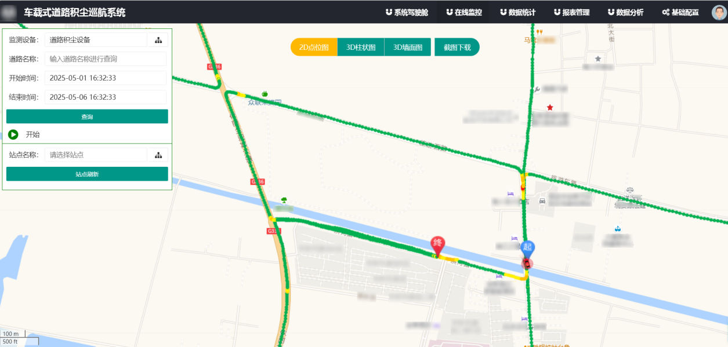
Task: Switch to 3D柱状图 view
Action: pyautogui.click(x=361, y=48)
